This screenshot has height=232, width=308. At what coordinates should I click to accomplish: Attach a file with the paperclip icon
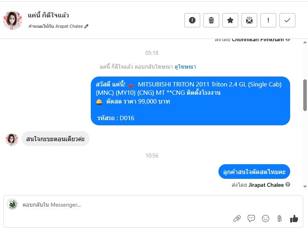pos(237,218)
